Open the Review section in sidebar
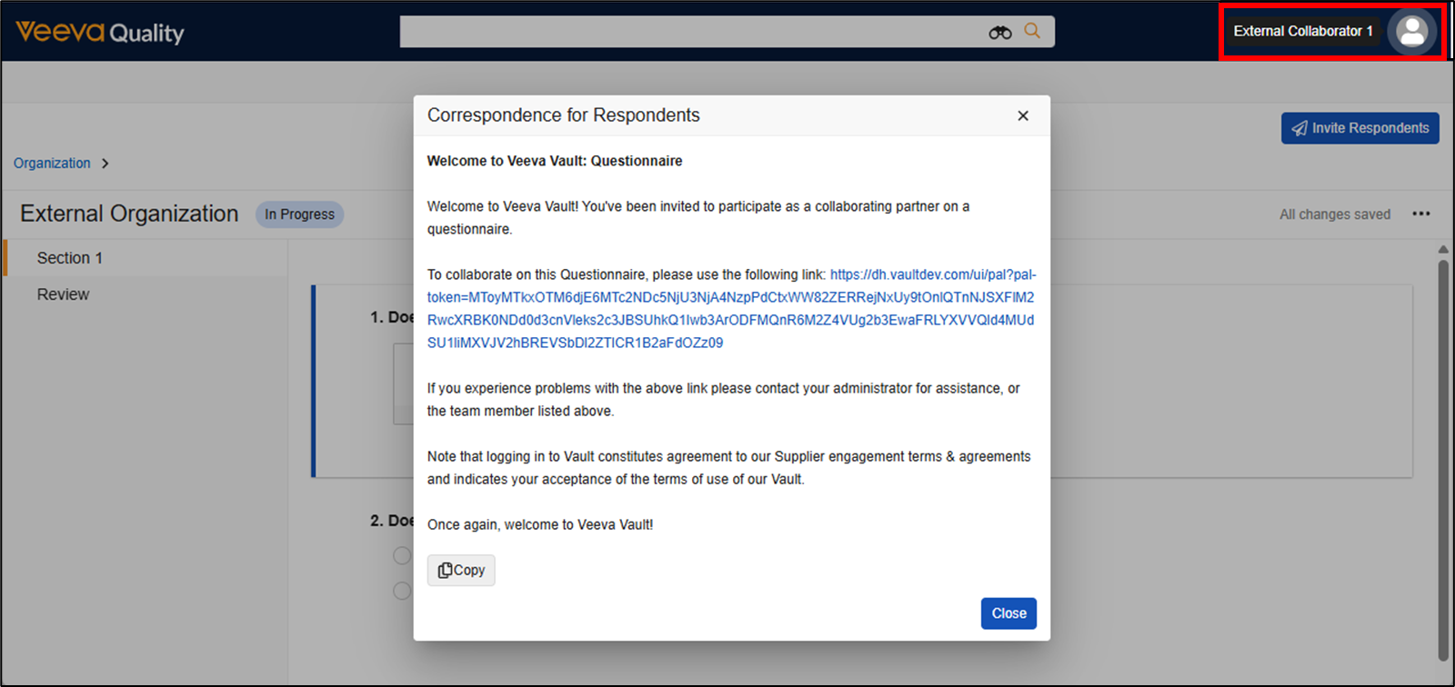This screenshot has width=1455, height=687. (x=64, y=294)
